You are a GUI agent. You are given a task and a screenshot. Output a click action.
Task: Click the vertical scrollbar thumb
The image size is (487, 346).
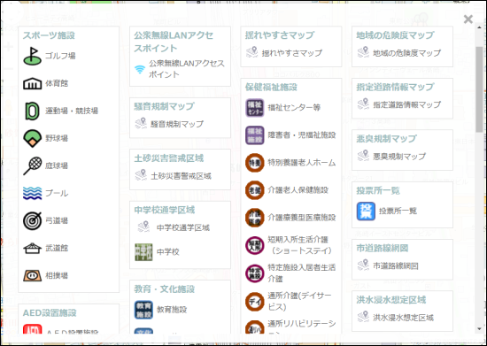479,89
